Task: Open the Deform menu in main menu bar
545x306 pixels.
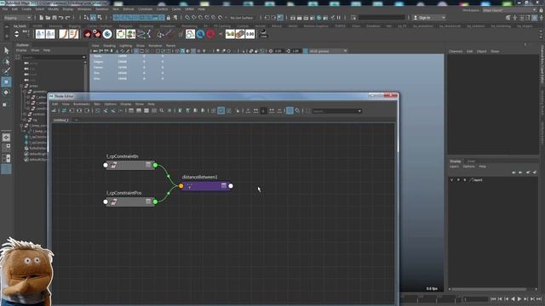Action: coord(129,9)
